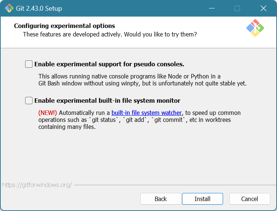Image resolution: width=277 pixels, height=211 pixels.
Task: Click the 'Configuring experimental options' heading
Action: 65,26
